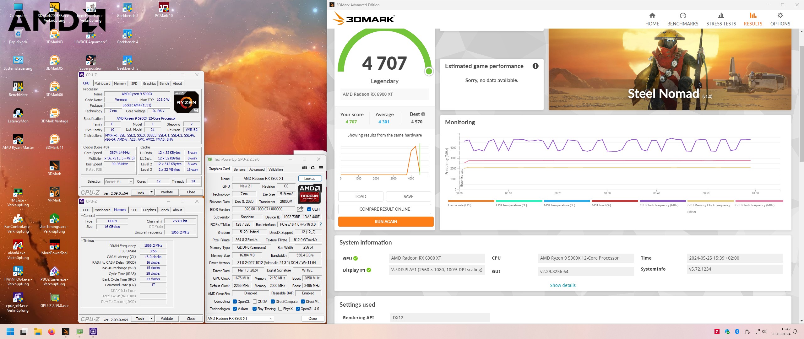Click Close button in GPU-Z window
Screen dimensions: 804x339
point(312,319)
